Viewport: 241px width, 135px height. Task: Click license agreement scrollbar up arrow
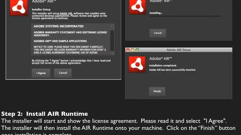[112, 26]
